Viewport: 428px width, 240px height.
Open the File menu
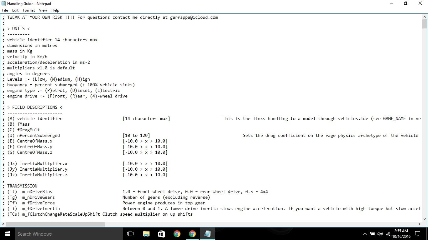pyautogui.click(x=5, y=10)
